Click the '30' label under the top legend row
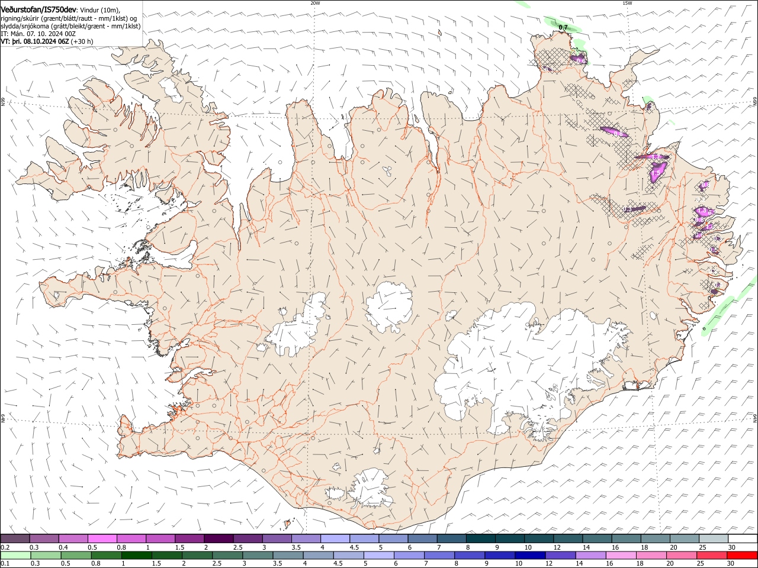Viewport: 758px width, 568px height. (x=732, y=547)
